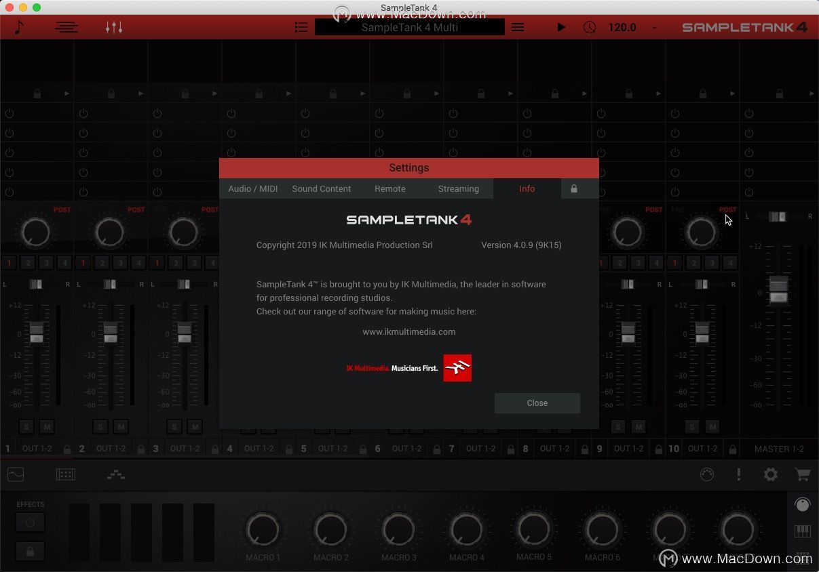Open the hamburger menu beside SampleTank 4 Multi
The width and height of the screenshot is (819, 572).
click(x=518, y=27)
